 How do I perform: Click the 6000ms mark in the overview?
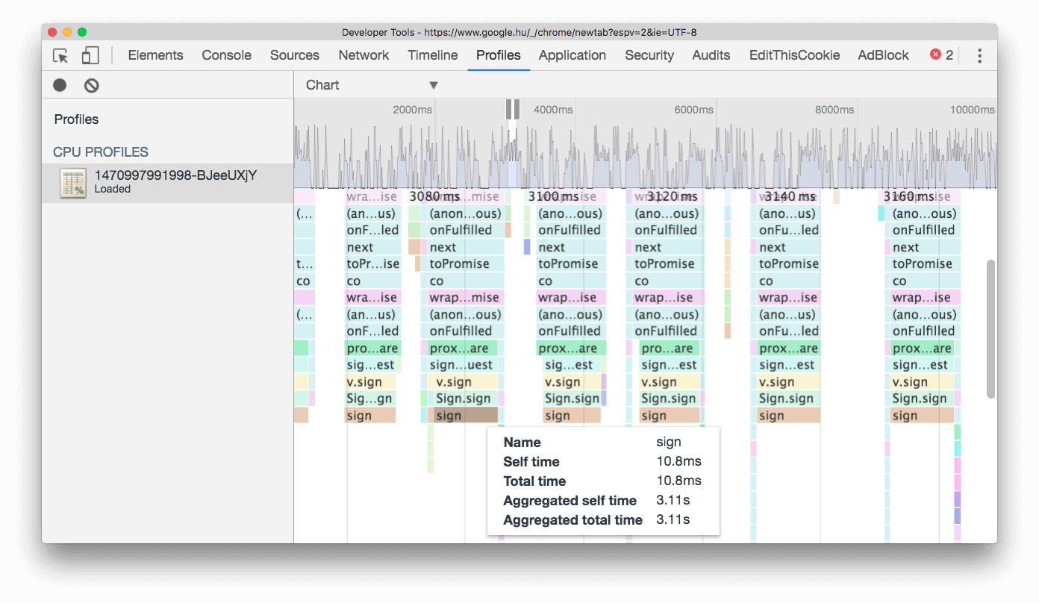(693, 110)
